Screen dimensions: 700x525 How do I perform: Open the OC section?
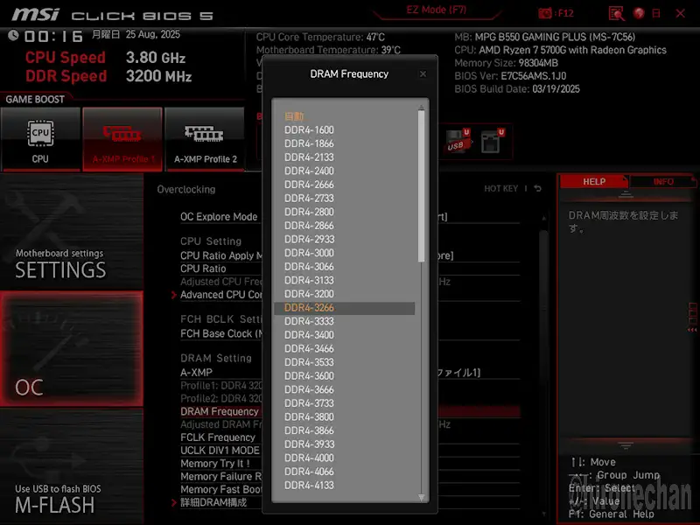click(72, 349)
